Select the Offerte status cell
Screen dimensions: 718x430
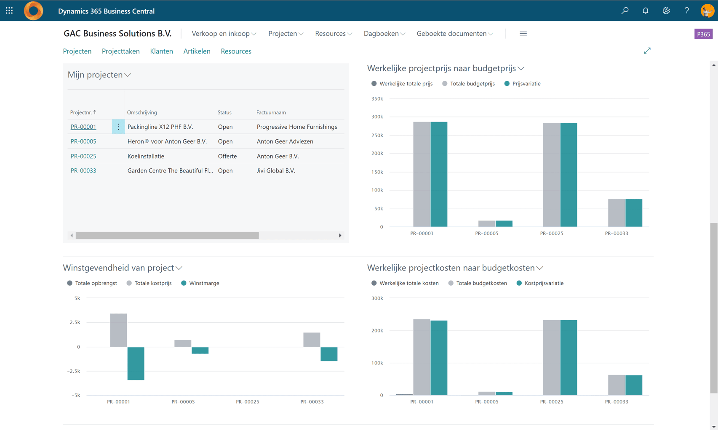(x=227, y=156)
